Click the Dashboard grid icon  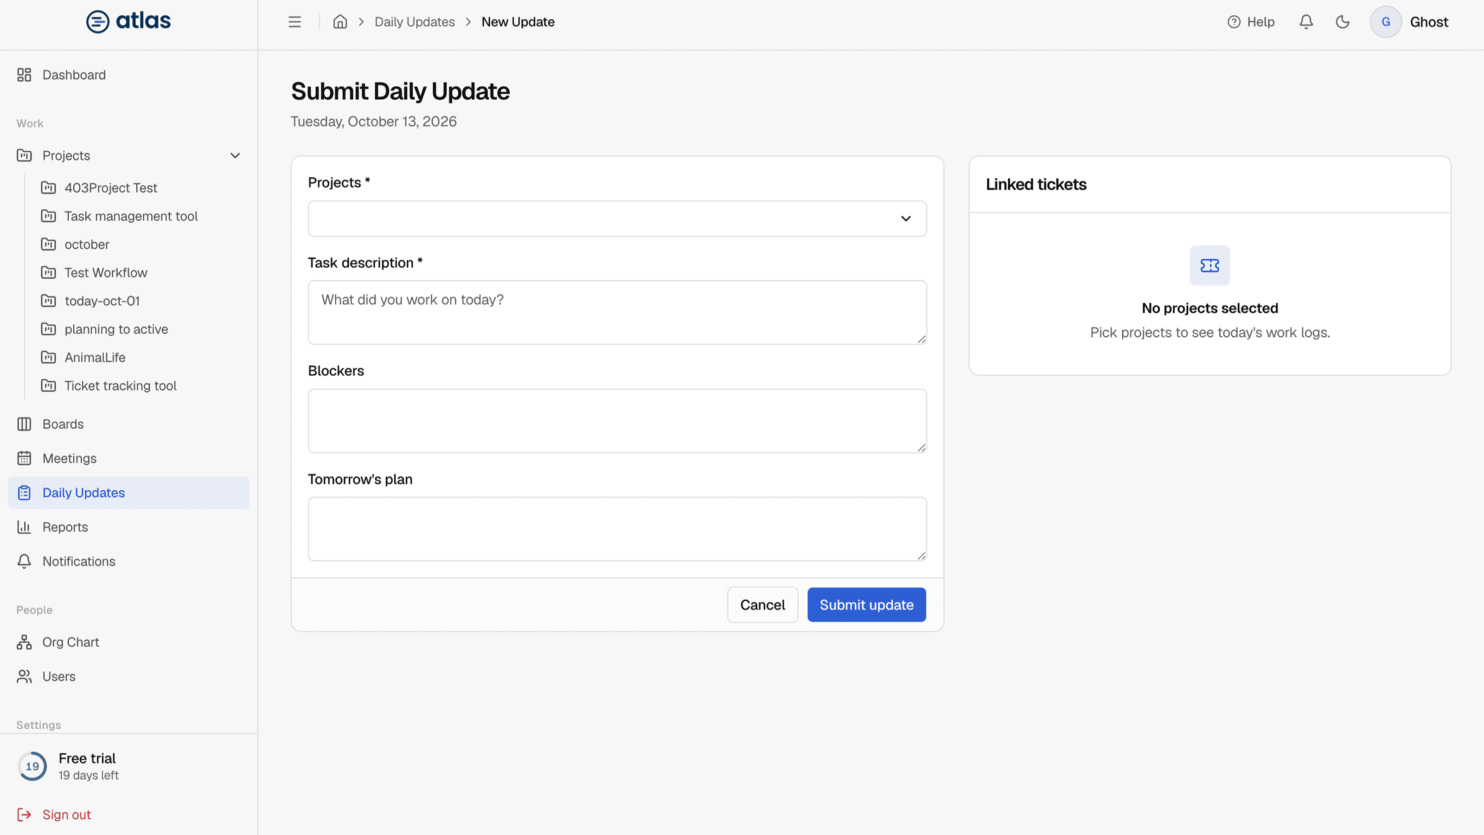click(24, 75)
